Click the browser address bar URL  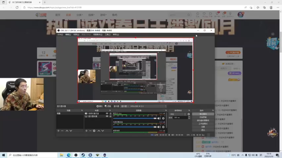click(55, 7)
